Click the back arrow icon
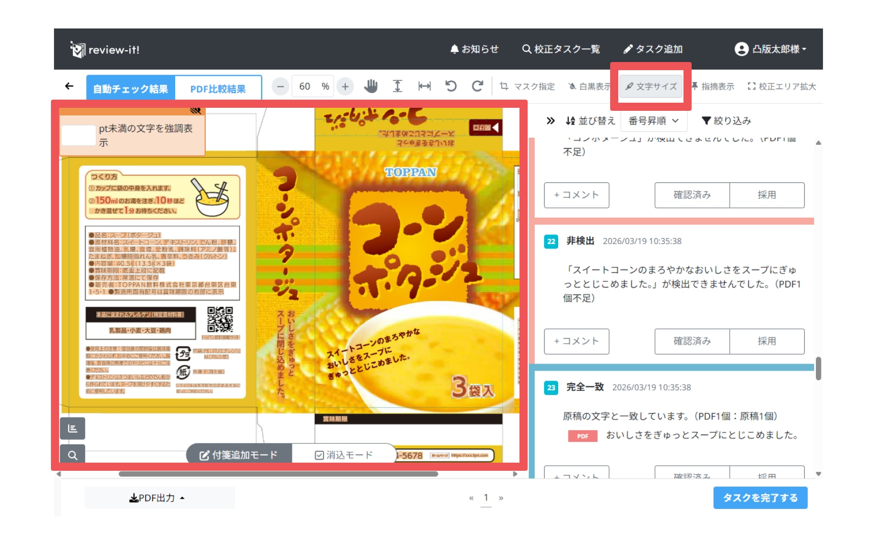 click(69, 86)
